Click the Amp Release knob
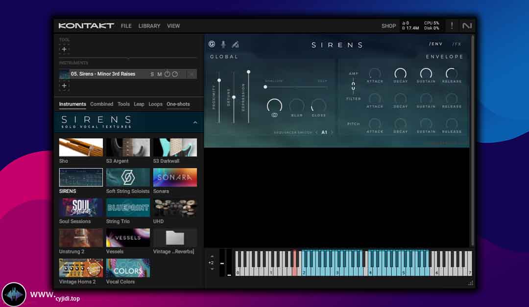The width and height of the screenshot is (529, 307). [x=452, y=73]
